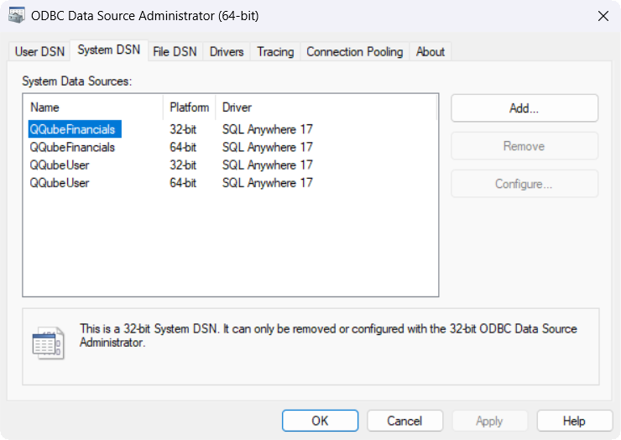
Task: Click the disabled Configure... button
Action: pyautogui.click(x=524, y=184)
